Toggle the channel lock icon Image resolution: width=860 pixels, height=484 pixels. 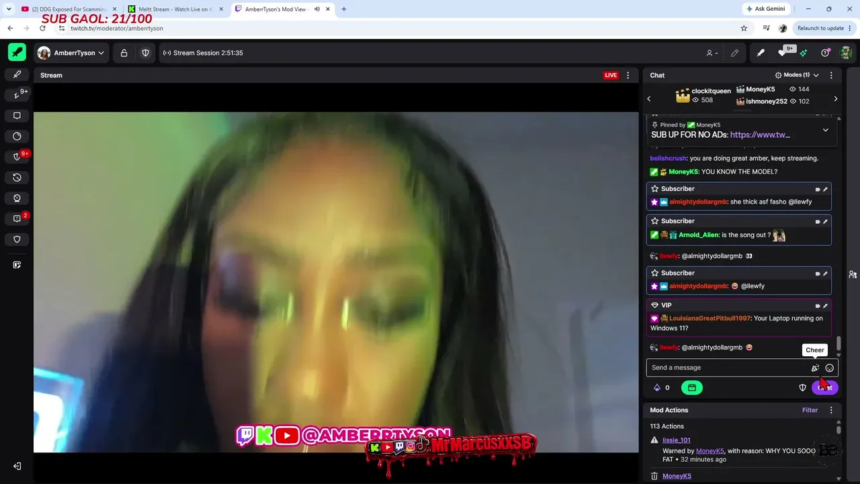click(x=124, y=53)
